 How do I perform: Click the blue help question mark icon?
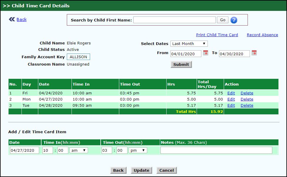(x=234, y=20)
